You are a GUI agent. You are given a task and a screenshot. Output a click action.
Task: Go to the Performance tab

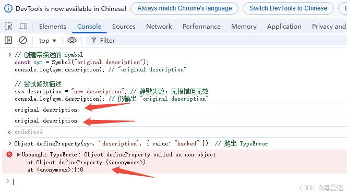pos(201,27)
